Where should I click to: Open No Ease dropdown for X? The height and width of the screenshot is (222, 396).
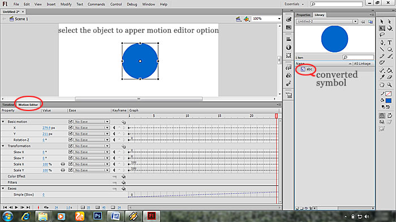coord(91,128)
